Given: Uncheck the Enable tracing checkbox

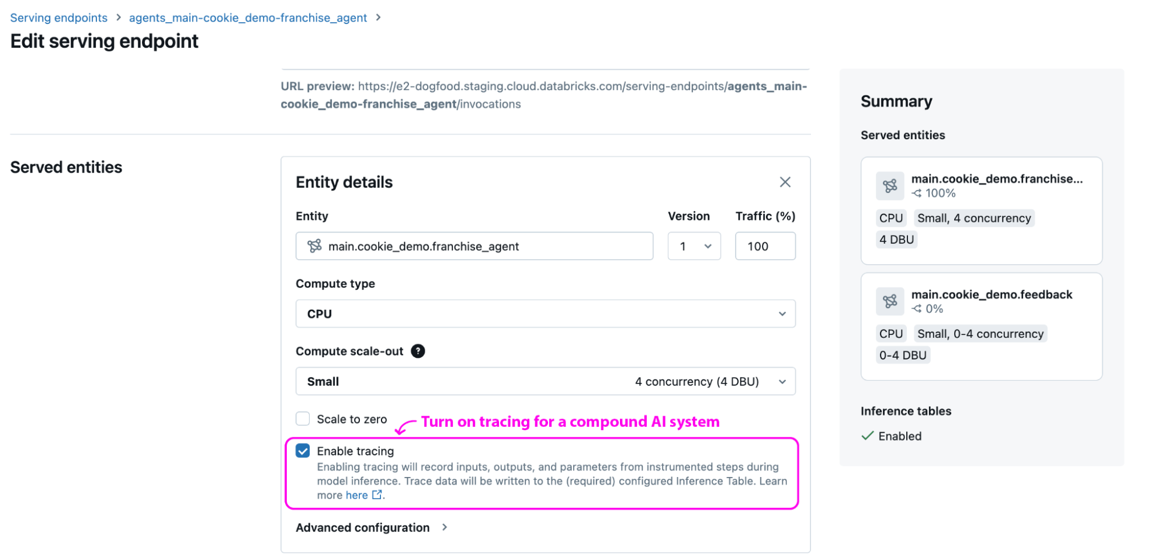Looking at the screenshot, I should pyautogui.click(x=303, y=451).
